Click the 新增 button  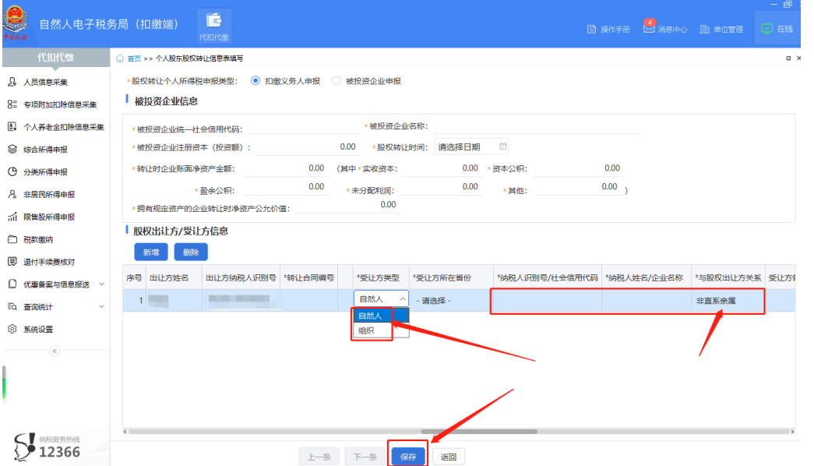(x=150, y=252)
